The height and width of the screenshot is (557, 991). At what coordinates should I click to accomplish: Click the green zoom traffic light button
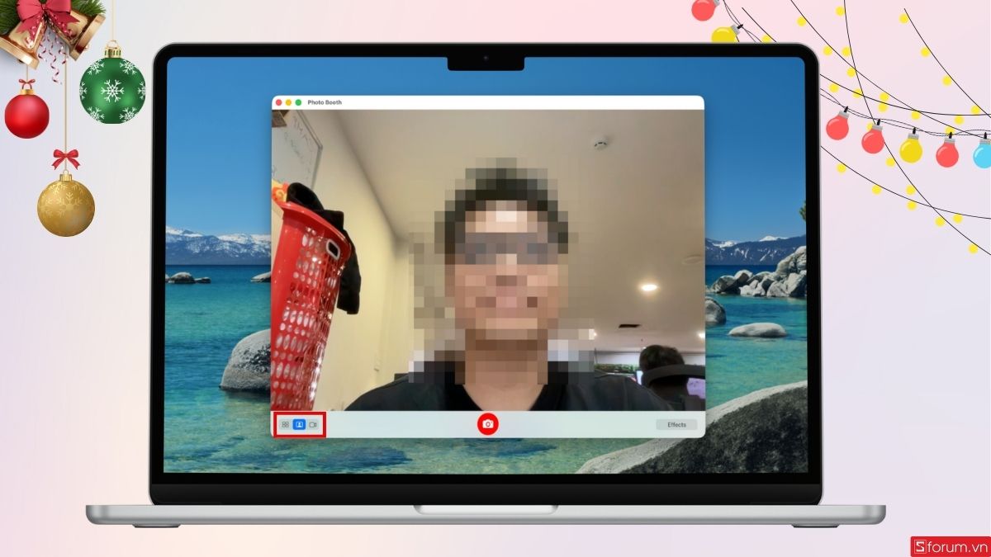(297, 103)
